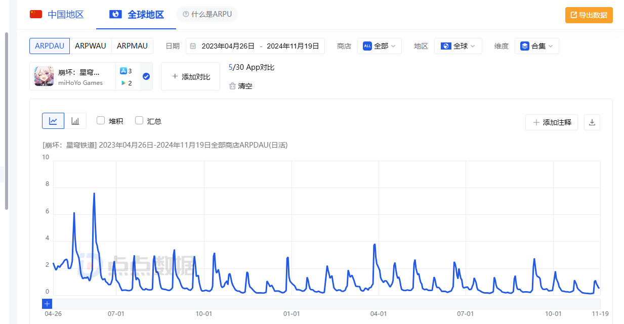Switch to the 中国地区 tab

57,14
